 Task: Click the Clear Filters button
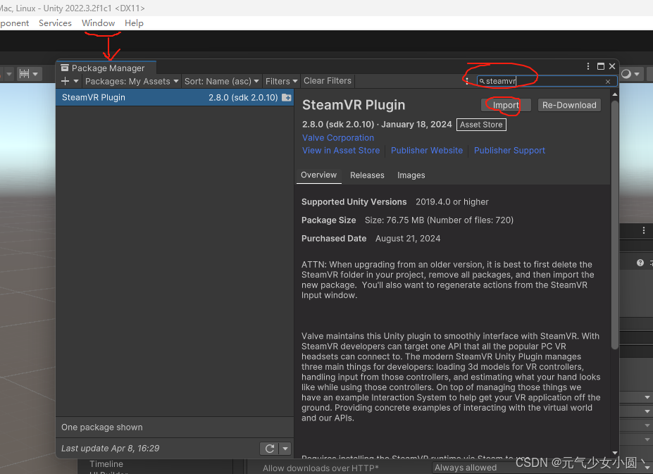[328, 81]
